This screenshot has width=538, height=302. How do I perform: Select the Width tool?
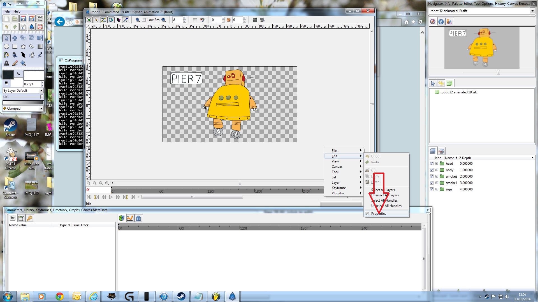(x=23, y=55)
